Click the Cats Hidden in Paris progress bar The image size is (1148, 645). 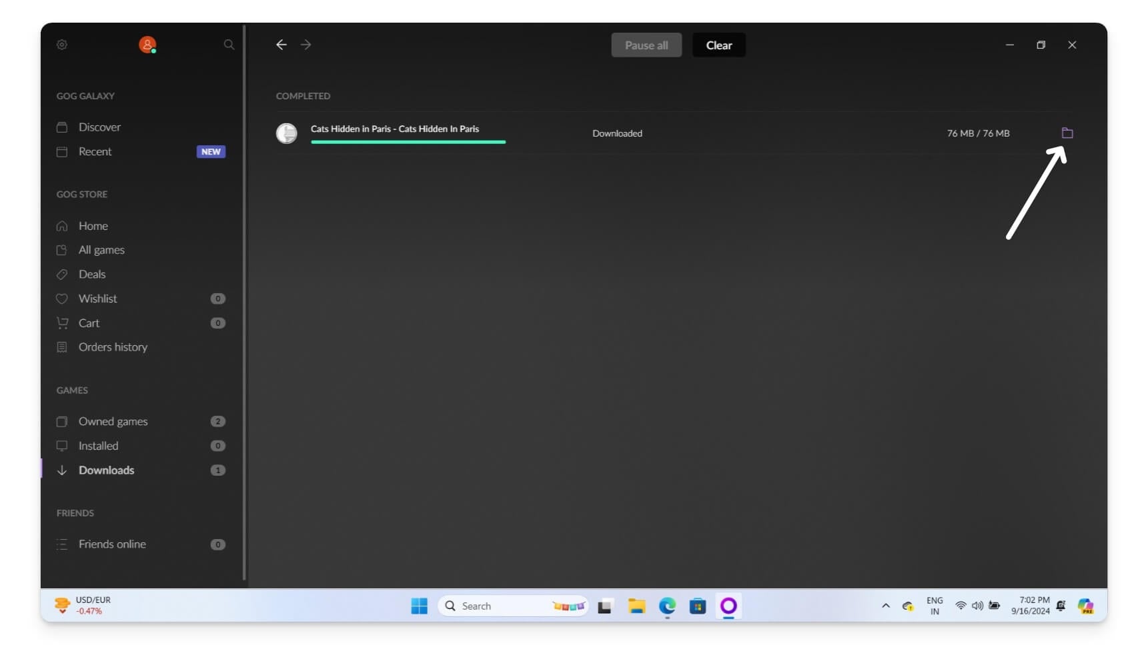(x=408, y=142)
